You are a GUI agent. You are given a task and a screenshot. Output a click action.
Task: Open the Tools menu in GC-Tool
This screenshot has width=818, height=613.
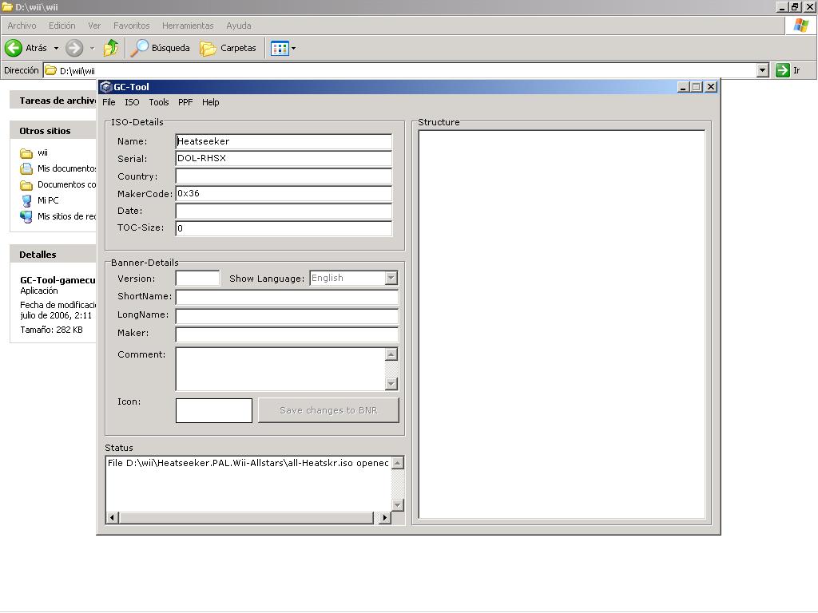click(x=159, y=102)
